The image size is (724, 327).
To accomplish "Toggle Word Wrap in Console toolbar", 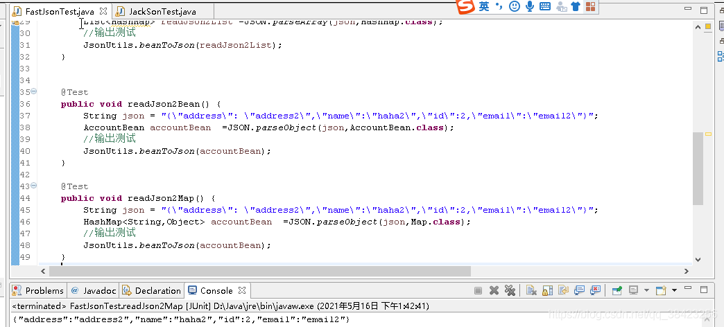I will pyautogui.click(x=561, y=291).
